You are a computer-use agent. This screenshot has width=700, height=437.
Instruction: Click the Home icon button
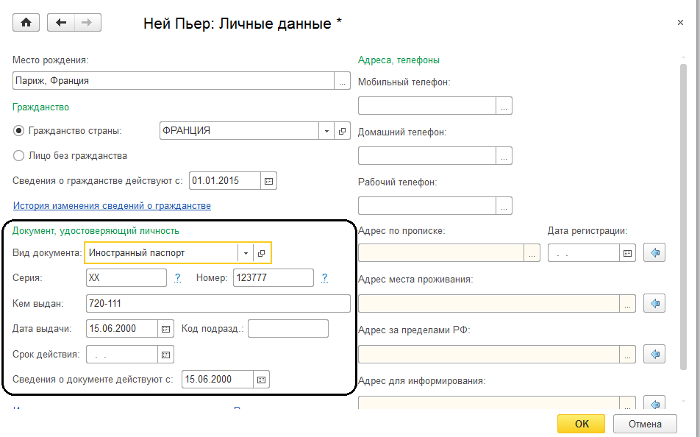coord(26,23)
